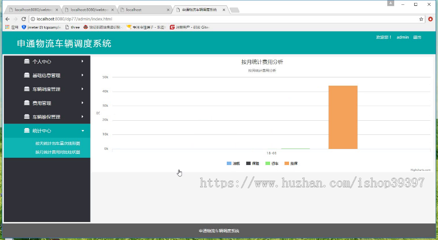Expand the 车辆维保管理 menu arrow
438x240 pixels.
(82, 116)
